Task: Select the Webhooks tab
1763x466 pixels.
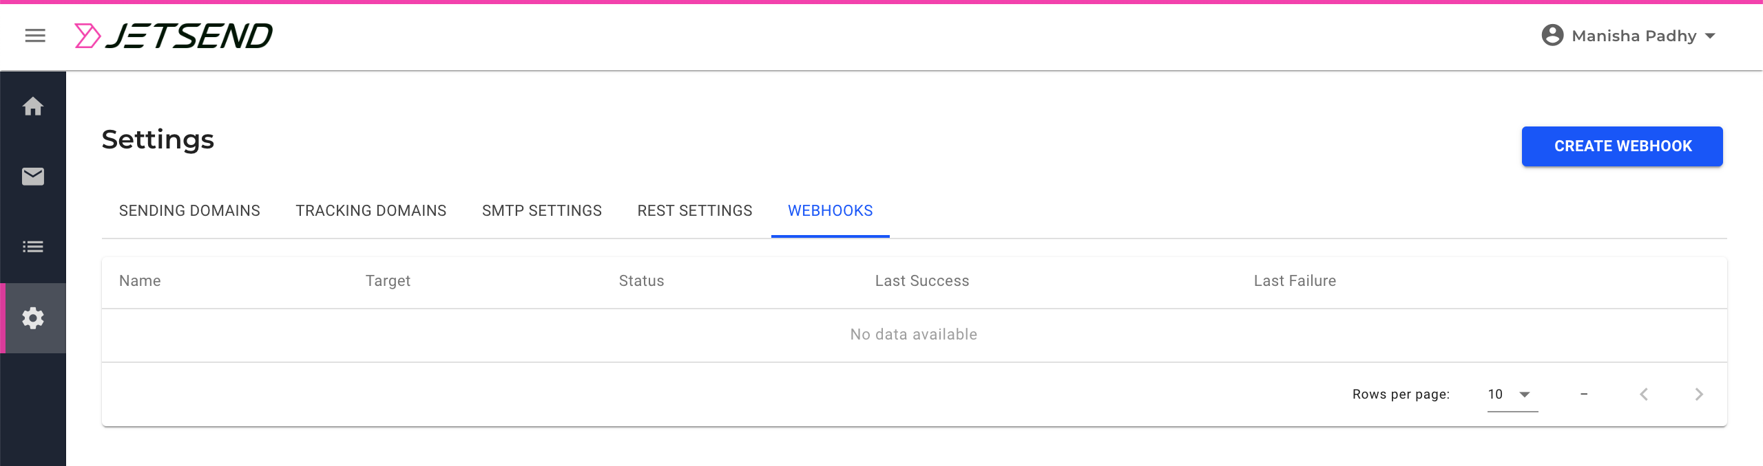Action: (831, 210)
